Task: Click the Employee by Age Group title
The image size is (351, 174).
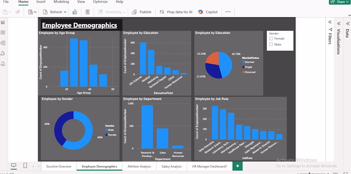Action: [57, 33]
